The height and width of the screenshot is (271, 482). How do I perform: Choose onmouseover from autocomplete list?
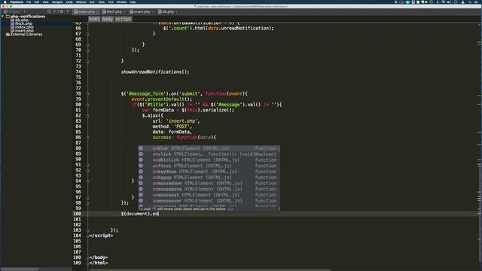pyautogui.click(x=209, y=201)
